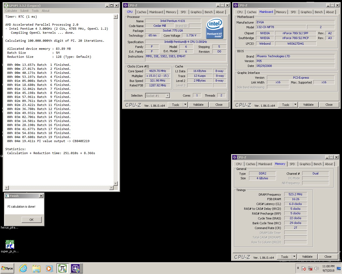This screenshot has height=274, width=342.
Task: Select Caches tab in Mainboard window
Action: [x=251, y=12]
